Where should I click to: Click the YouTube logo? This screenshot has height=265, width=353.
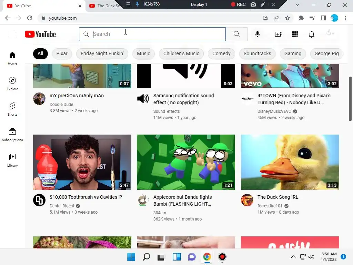point(40,34)
